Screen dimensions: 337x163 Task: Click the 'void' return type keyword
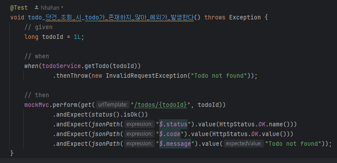point(17,17)
